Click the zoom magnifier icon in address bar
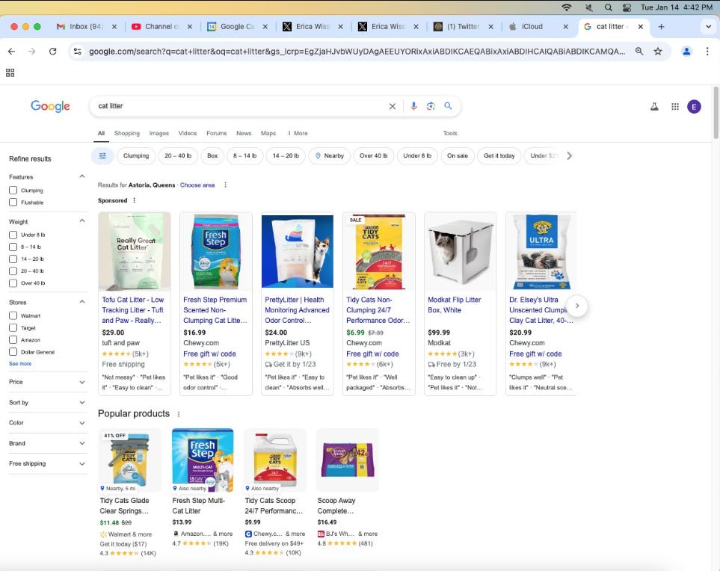720x571 pixels. (639, 52)
